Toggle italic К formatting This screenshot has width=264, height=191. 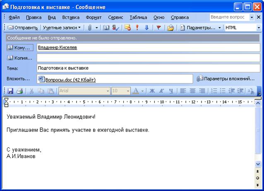pyautogui.click(x=161, y=91)
